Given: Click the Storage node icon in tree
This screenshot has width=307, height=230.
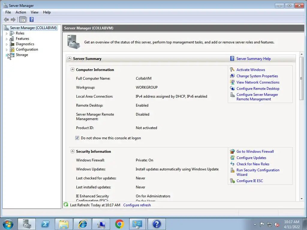Looking at the screenshot, I should pyautogui.click(x=12, y=55).
